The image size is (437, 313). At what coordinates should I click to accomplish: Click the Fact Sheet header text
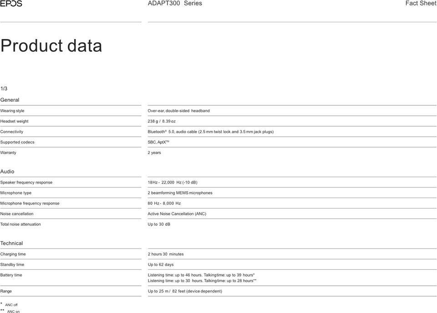pos(421,4)
